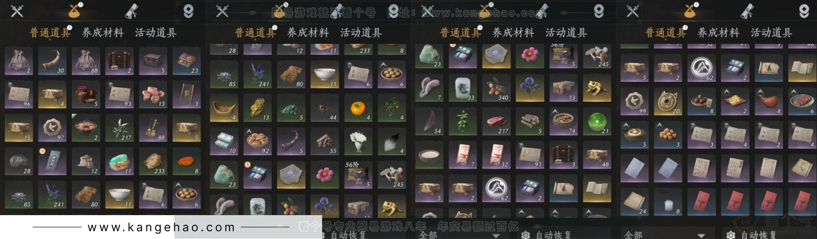Pick the roasted ham leg item showing 4

769,102
